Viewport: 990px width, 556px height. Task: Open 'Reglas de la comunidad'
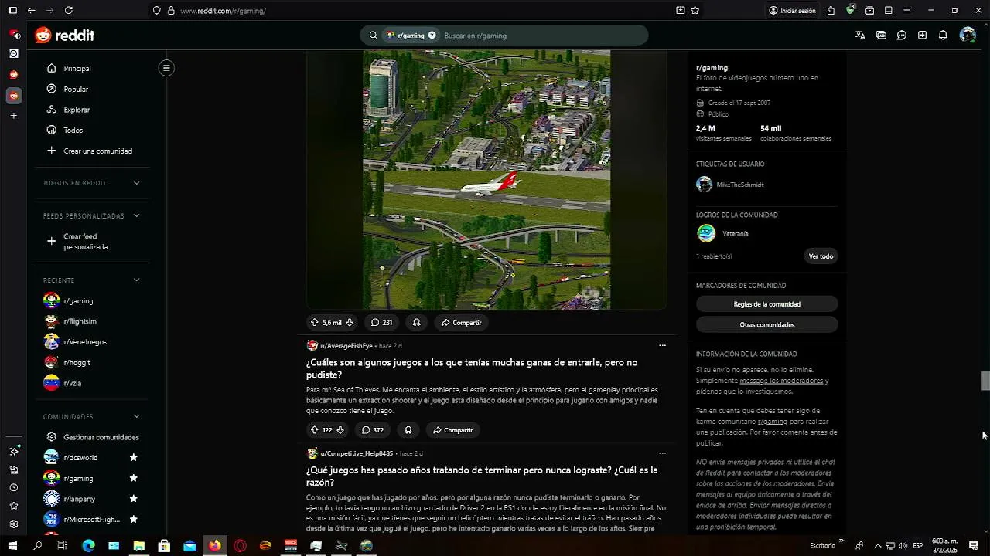point(766,304)
